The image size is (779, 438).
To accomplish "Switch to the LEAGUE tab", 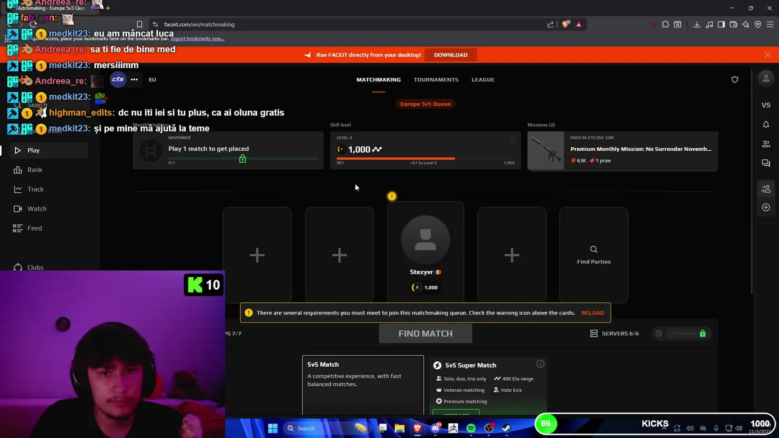I will pos(483,80).
